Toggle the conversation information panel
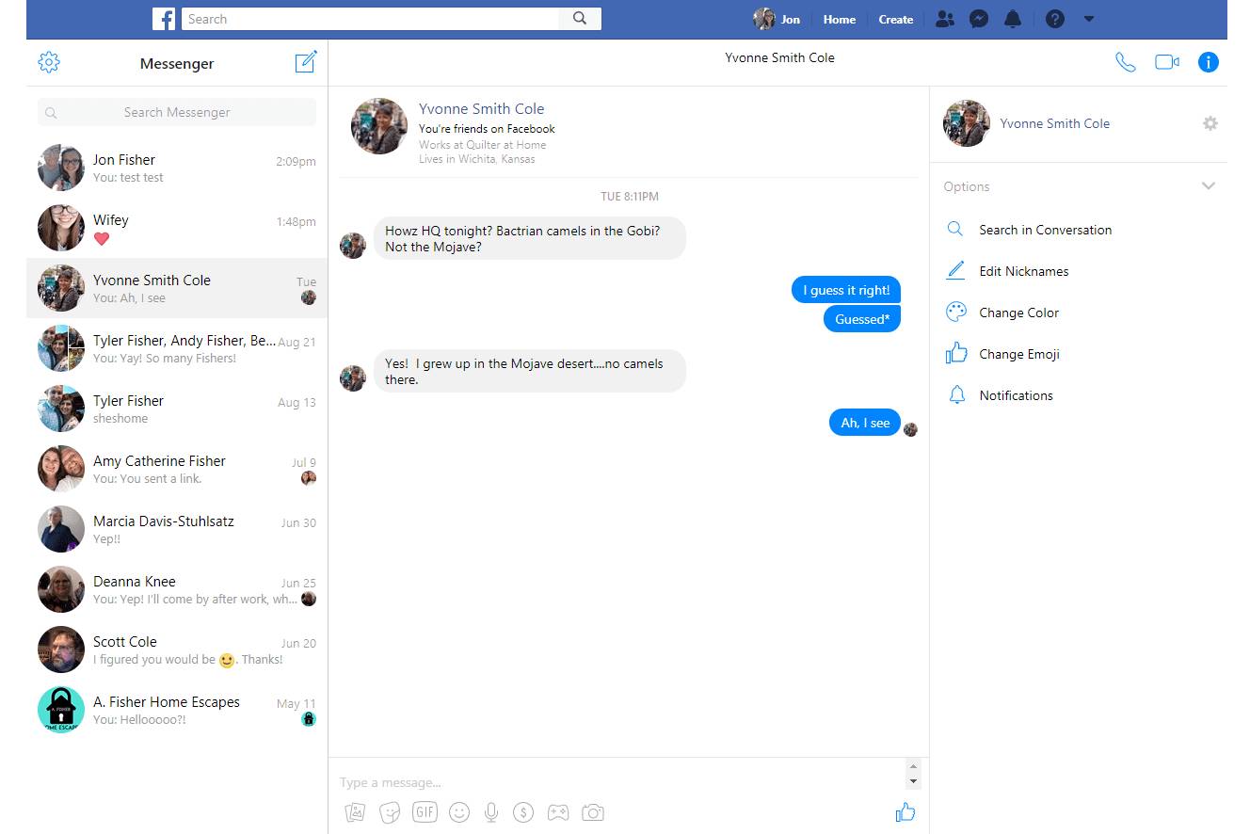 1209,62
